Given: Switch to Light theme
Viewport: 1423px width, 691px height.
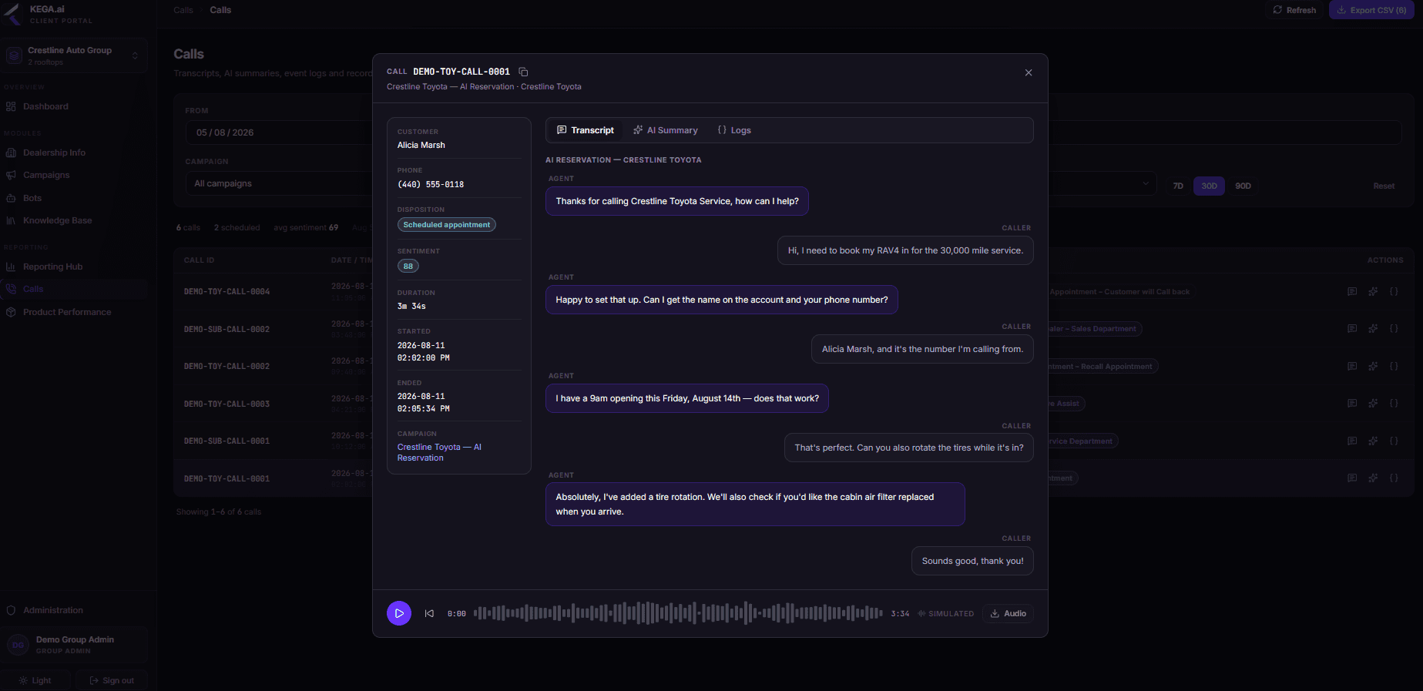Looking at the screenshot, I should click(35, 680).
